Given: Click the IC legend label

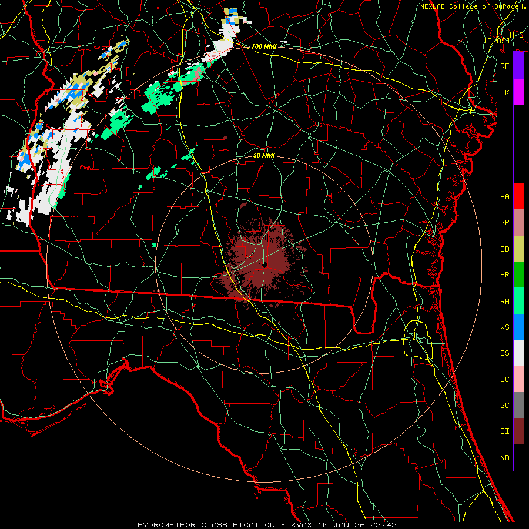Looking at the screenshot, I should coord(505,380).
